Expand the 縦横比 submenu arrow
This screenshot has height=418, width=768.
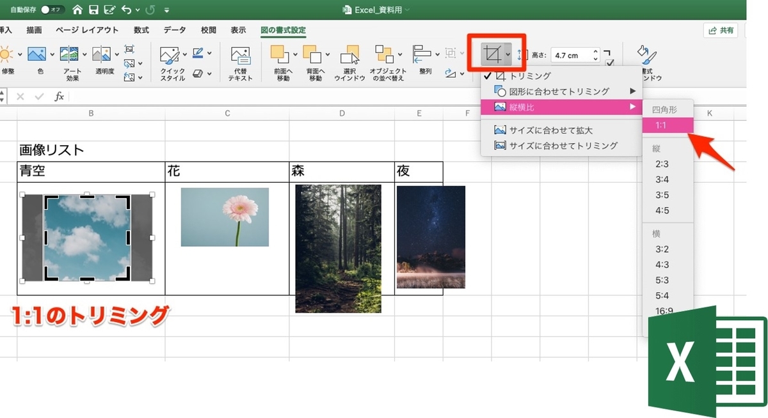pyautogui.click(x=632, y=107)
